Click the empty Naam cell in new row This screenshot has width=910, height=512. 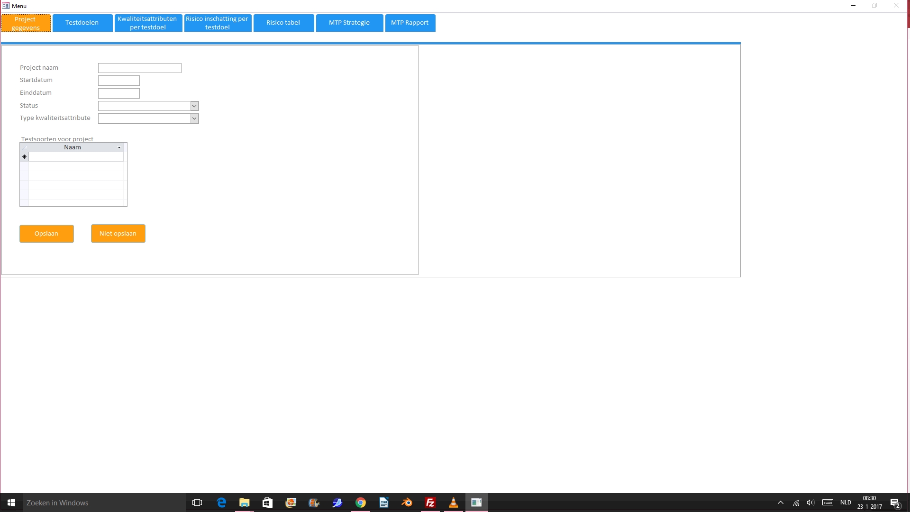[x=76, y=156]
